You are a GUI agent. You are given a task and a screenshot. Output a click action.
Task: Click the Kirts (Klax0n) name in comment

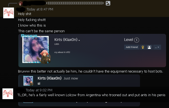[49, 78]
